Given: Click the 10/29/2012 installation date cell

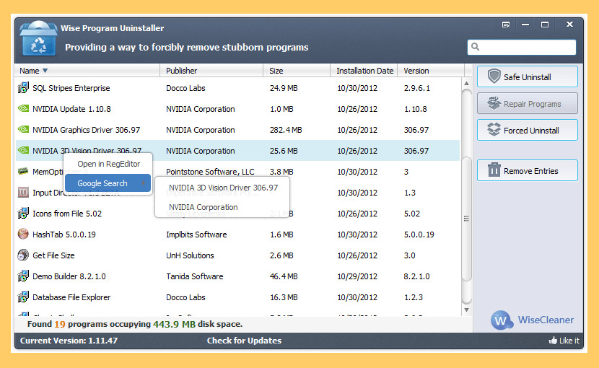Looking at the screenshot, I should pyautogui.click(x=357, y=276).
